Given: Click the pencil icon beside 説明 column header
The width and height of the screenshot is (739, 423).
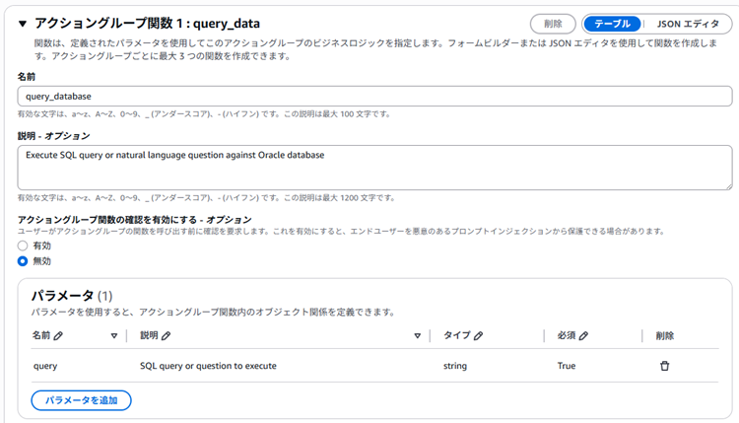Looking at the screenshot, I should (x=166, y=336).
